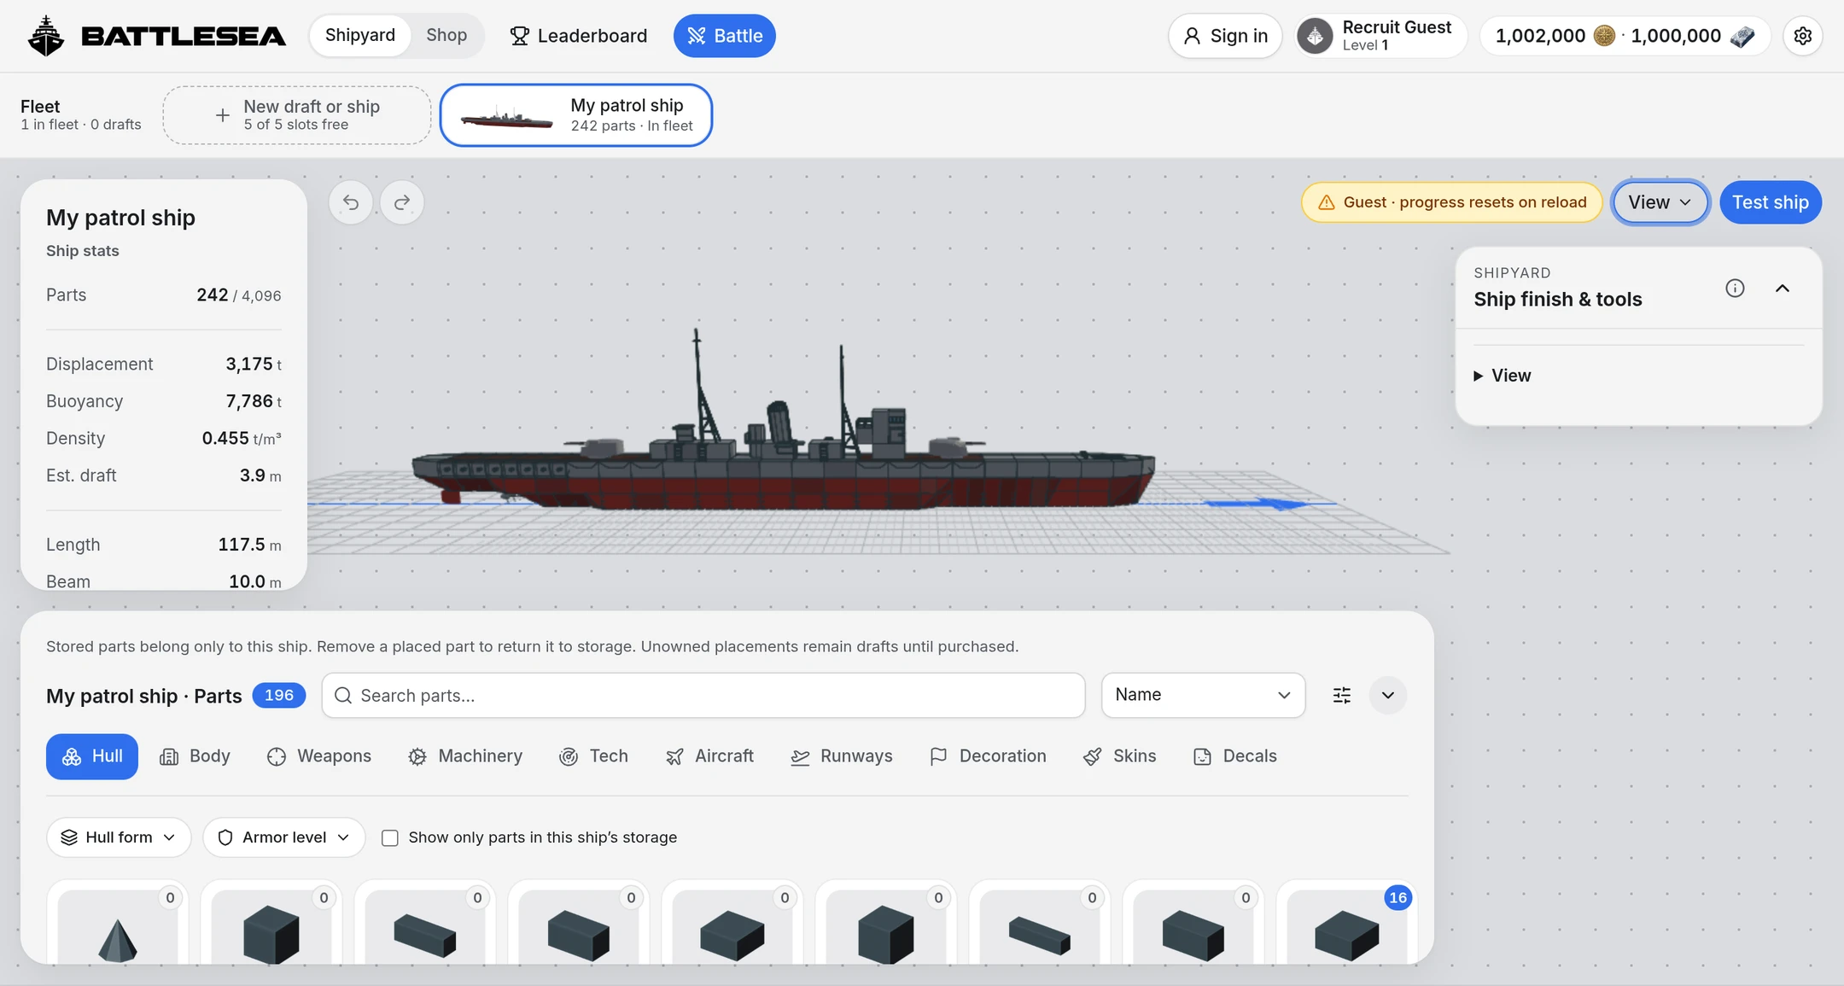
Task: Open the Name sort dropdown
Action: 1203,695
